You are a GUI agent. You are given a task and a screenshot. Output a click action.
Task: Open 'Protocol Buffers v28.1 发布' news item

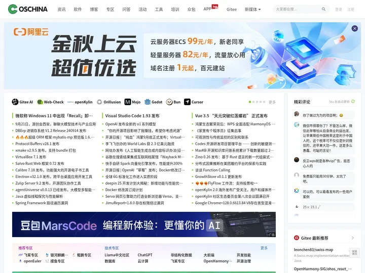click(37, 144)
